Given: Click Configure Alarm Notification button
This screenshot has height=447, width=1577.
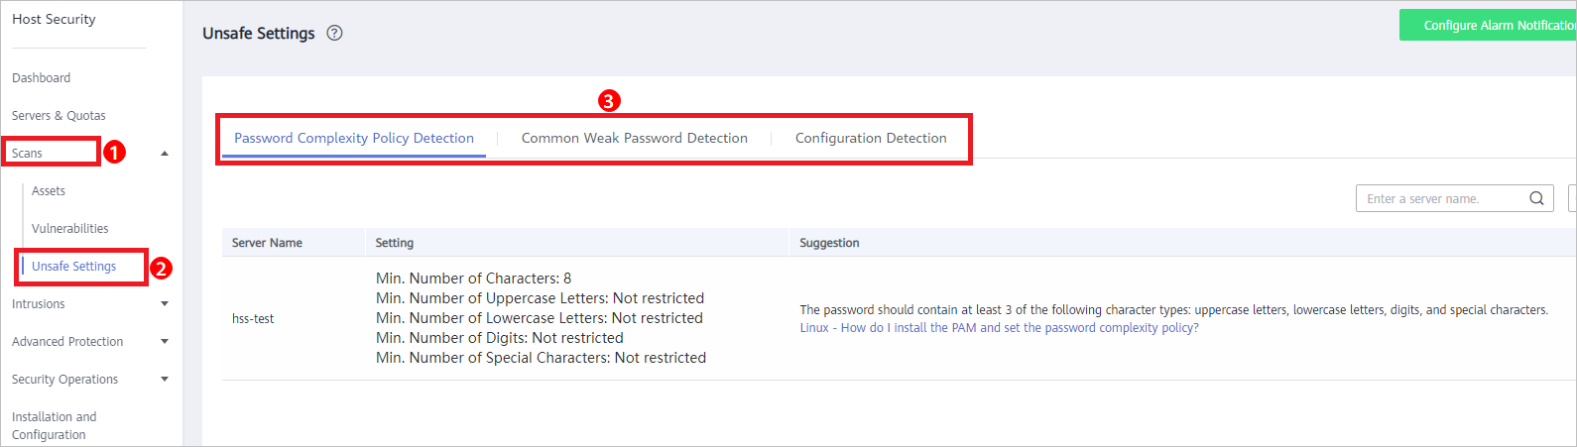Looking at the screenshot, I should click(1488, 25).
